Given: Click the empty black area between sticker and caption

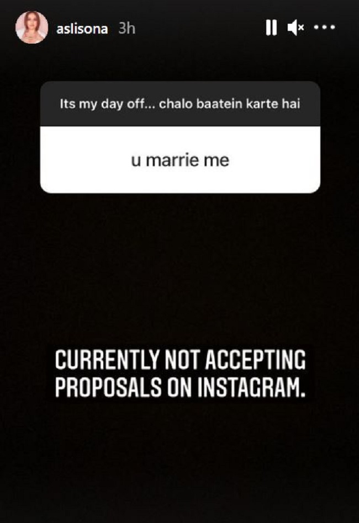Looking at the screenshot, I should tap(180, 270).
